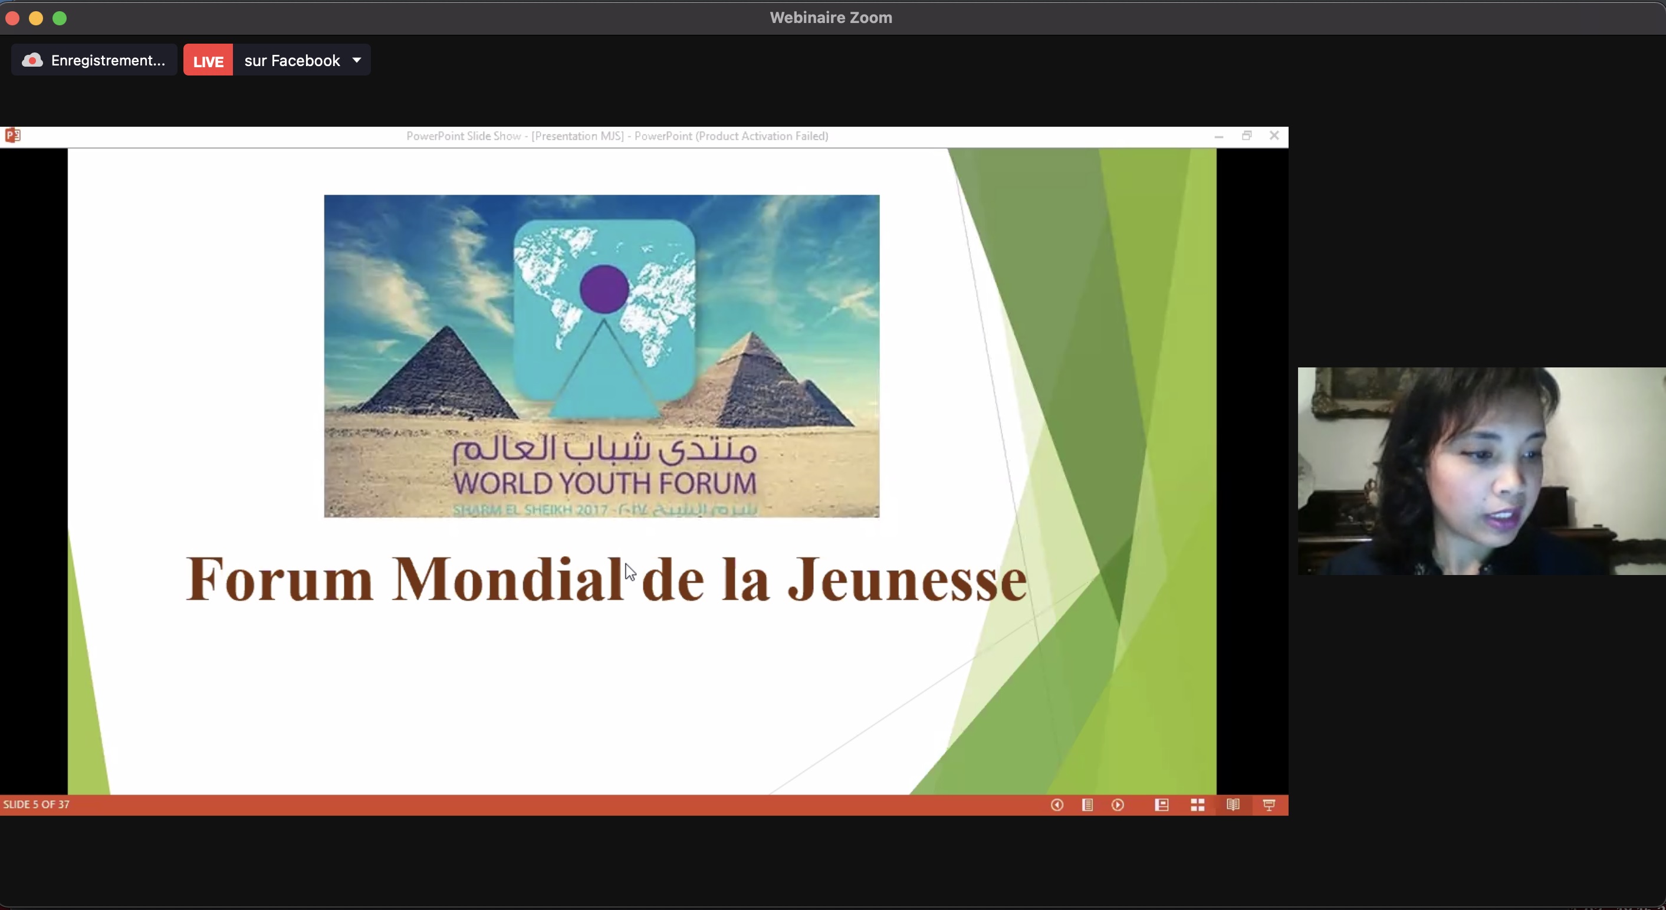
Task: Switch to Normal view icon
Action: [1162, 804]
